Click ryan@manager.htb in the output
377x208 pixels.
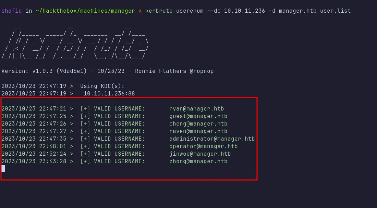196,109
